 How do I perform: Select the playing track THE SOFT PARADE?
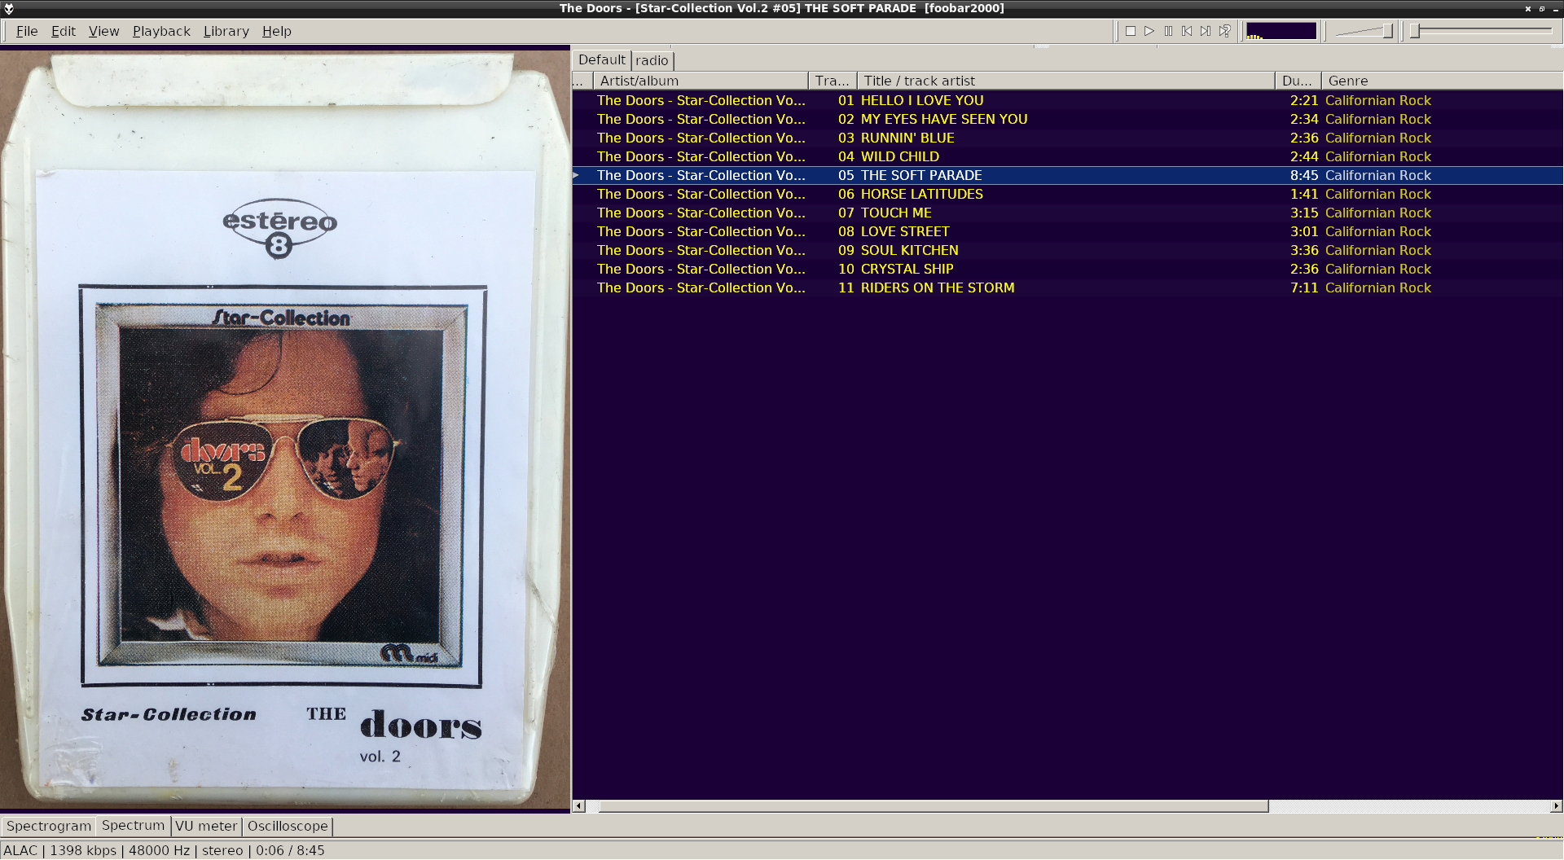(1067, 175)
